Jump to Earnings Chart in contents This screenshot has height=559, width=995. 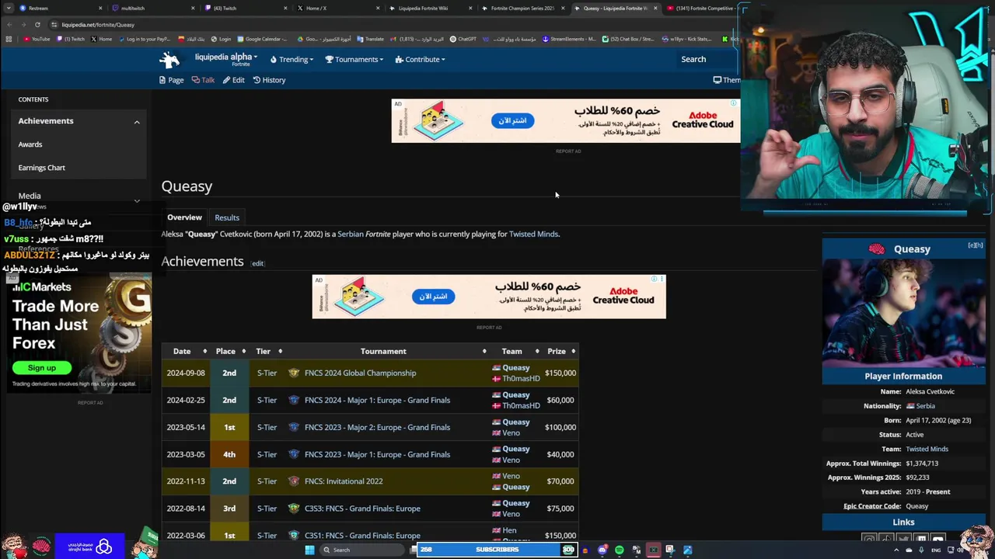pos(41,168)
